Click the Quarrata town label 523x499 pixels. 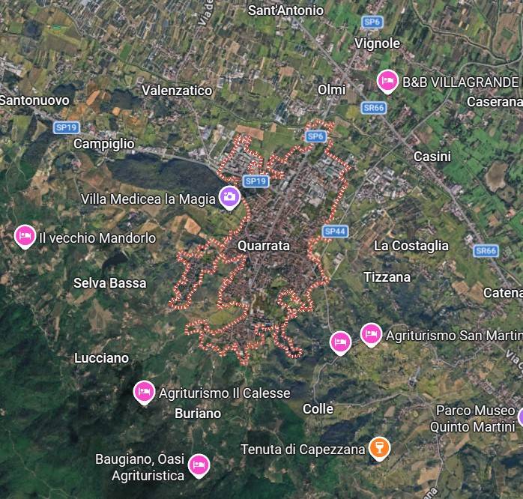click(264, 246)
